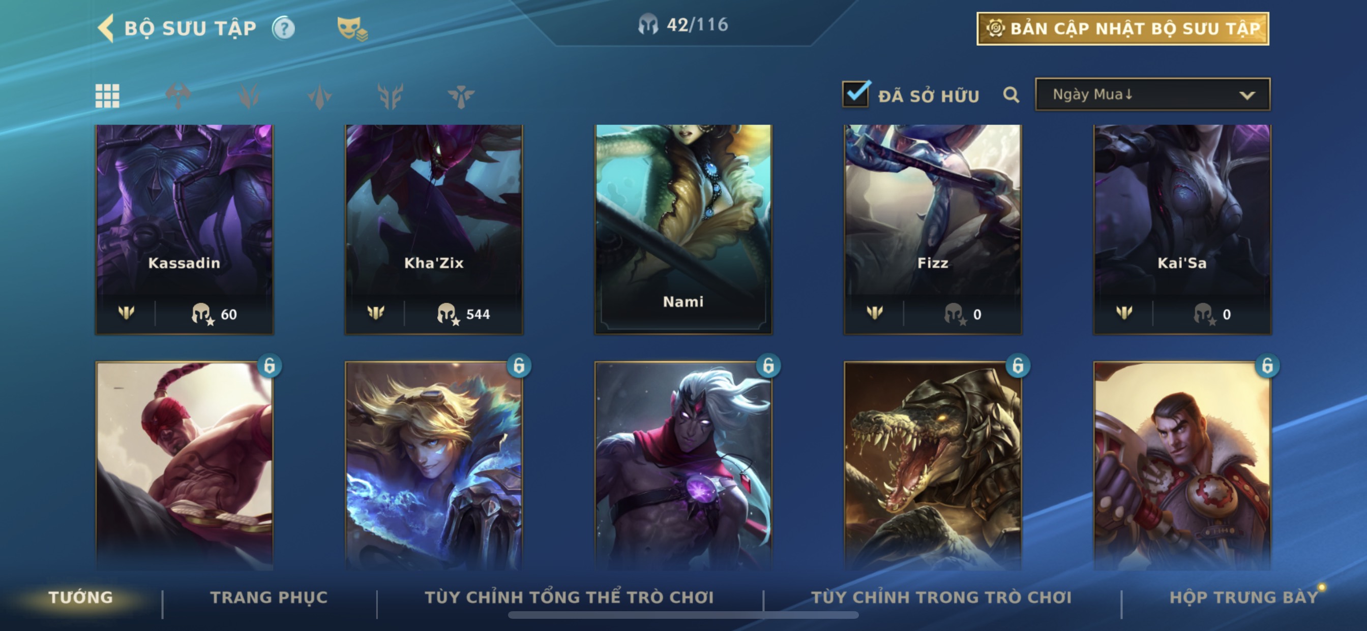Tap the lock badge on Renekton card
Screen dimensions: 1367x631
pos(1017,365)
